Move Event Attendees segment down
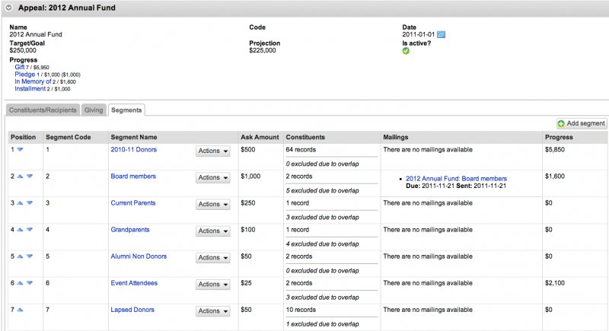The width and height of the screenshot is (609, 331). coord(30,283)
